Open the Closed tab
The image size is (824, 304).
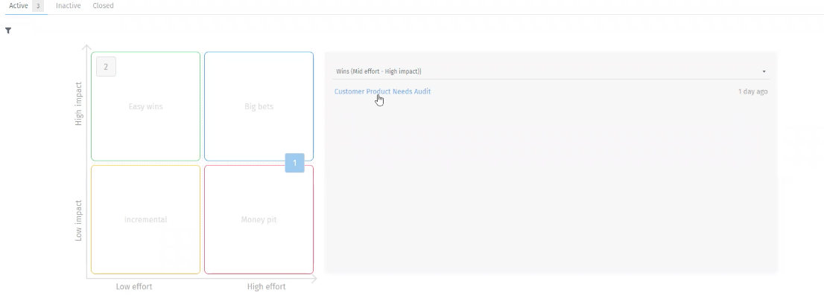pyautogui.click(x=103, y=6)
